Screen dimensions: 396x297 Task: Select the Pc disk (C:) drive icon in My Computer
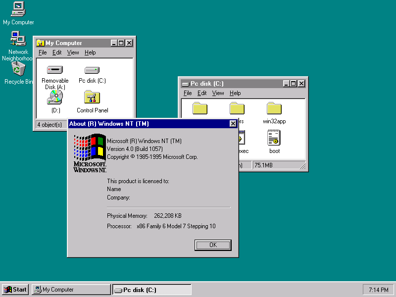tap(92, 74)
